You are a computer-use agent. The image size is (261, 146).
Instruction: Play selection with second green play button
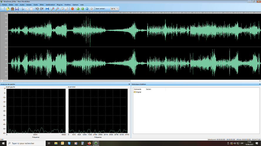pos(82,9)
